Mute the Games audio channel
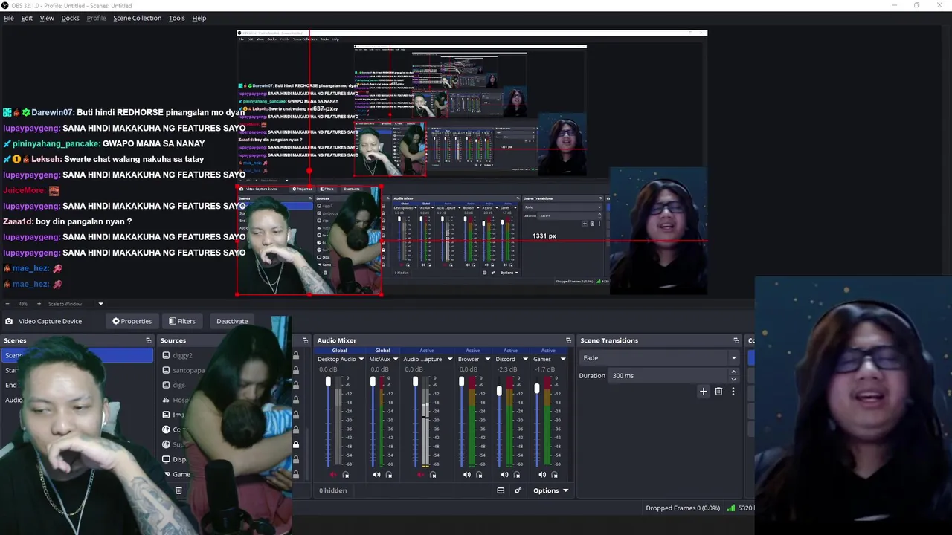952x535 pixels. 542,475
